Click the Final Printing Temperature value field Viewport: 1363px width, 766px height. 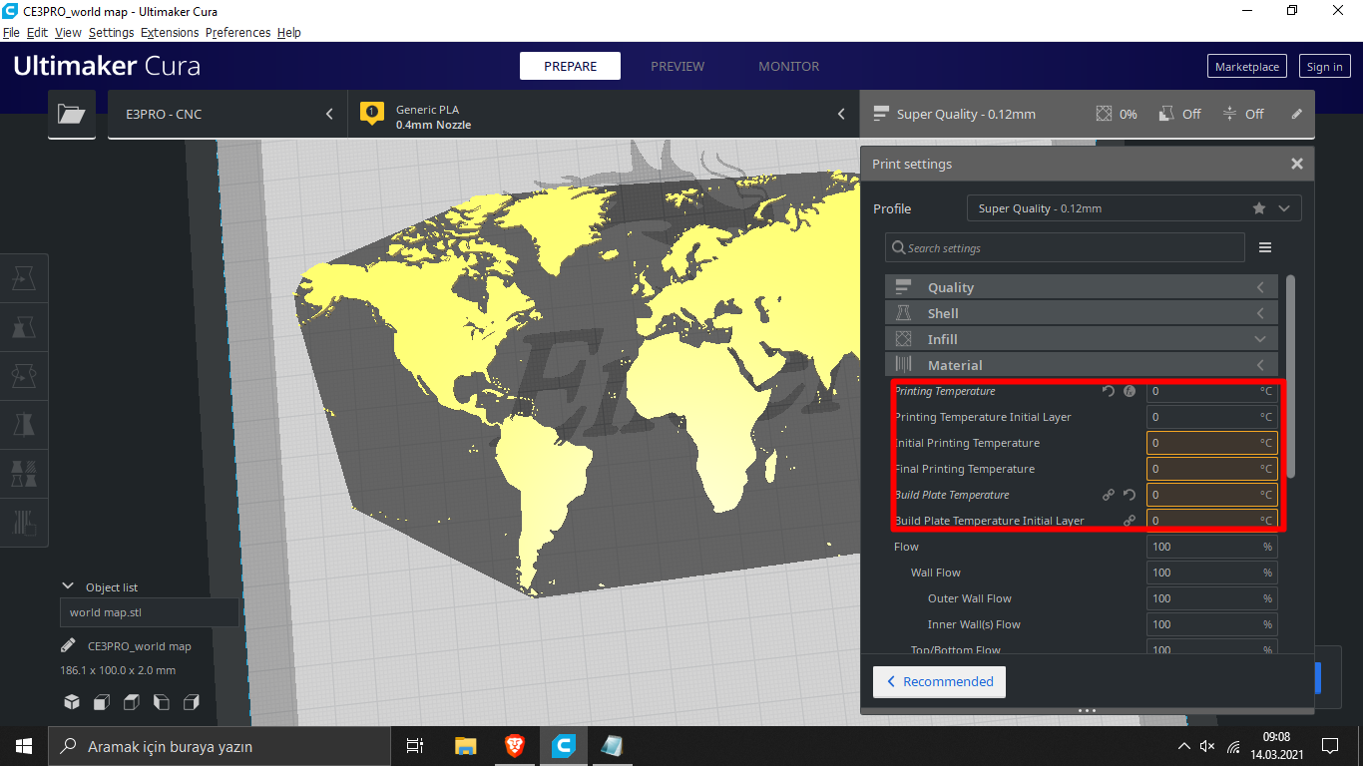point(1211,469)
